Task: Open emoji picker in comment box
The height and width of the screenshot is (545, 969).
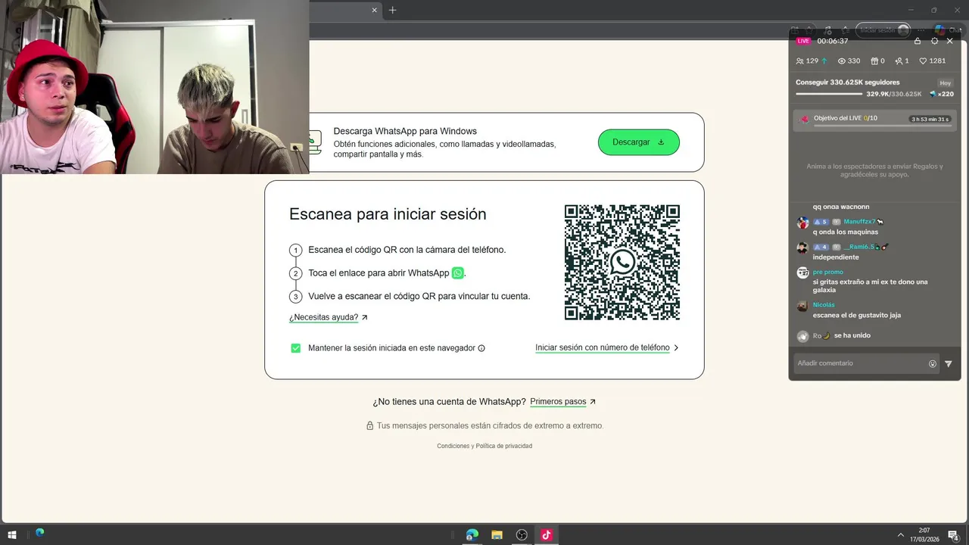Action: (933, 363)
